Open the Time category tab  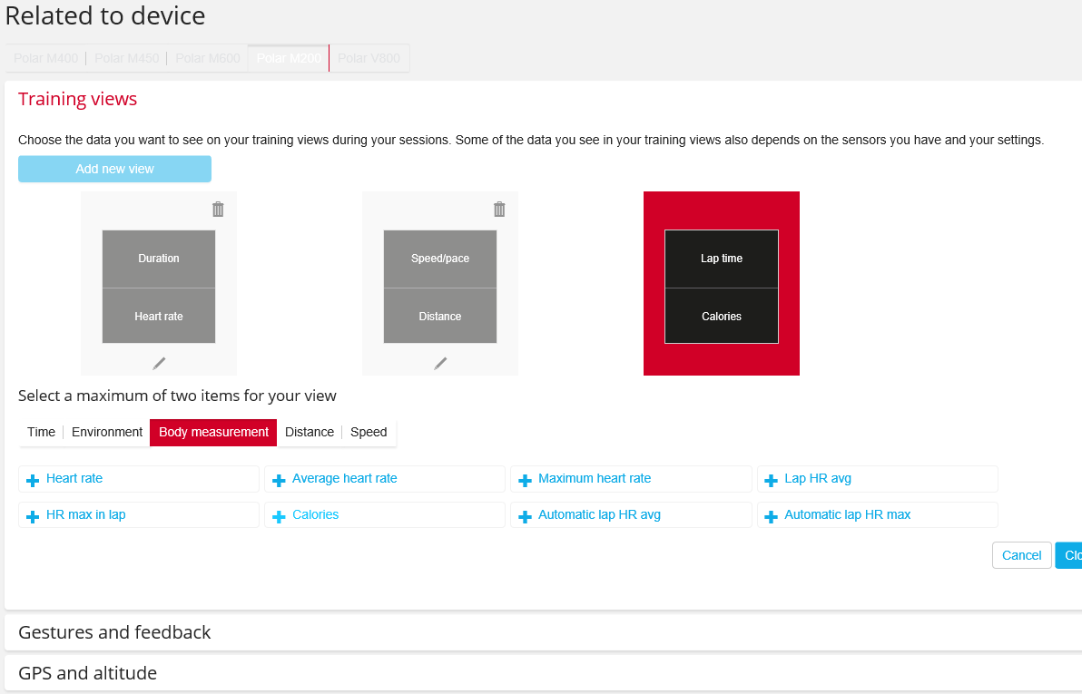pos(41,432)
